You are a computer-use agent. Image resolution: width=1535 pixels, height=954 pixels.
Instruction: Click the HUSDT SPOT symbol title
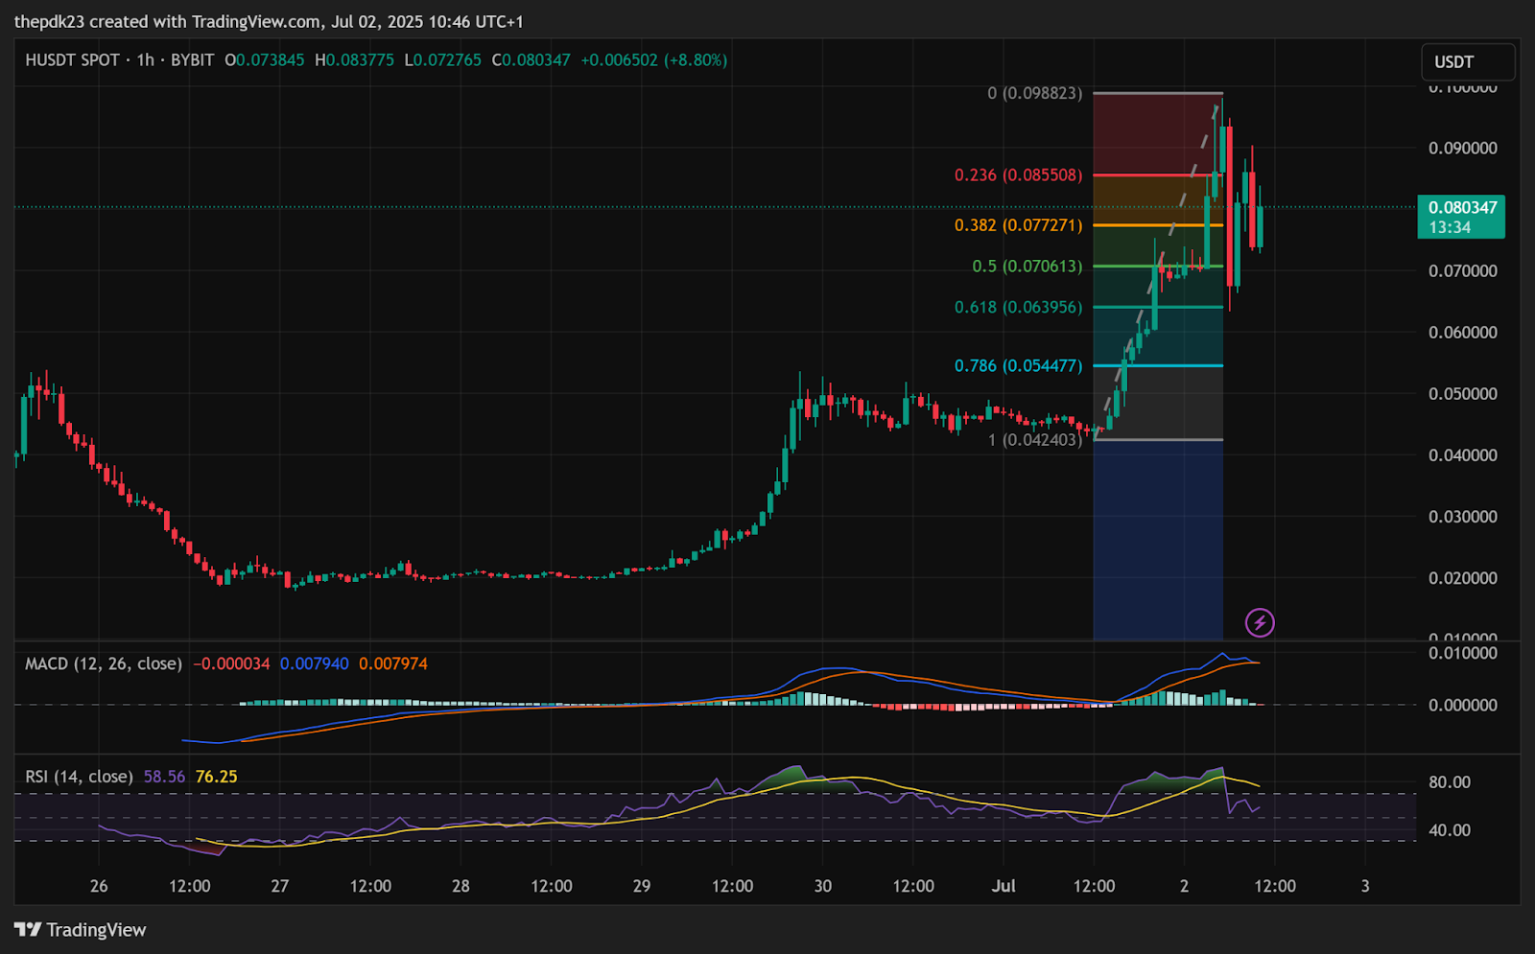[x=72, y=59]
